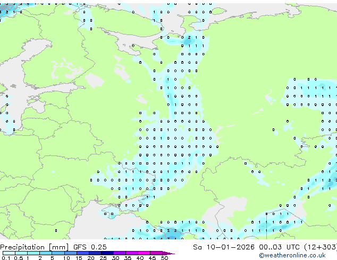Click legend scale value '25'
337x260 pixels.
[103, 258]
